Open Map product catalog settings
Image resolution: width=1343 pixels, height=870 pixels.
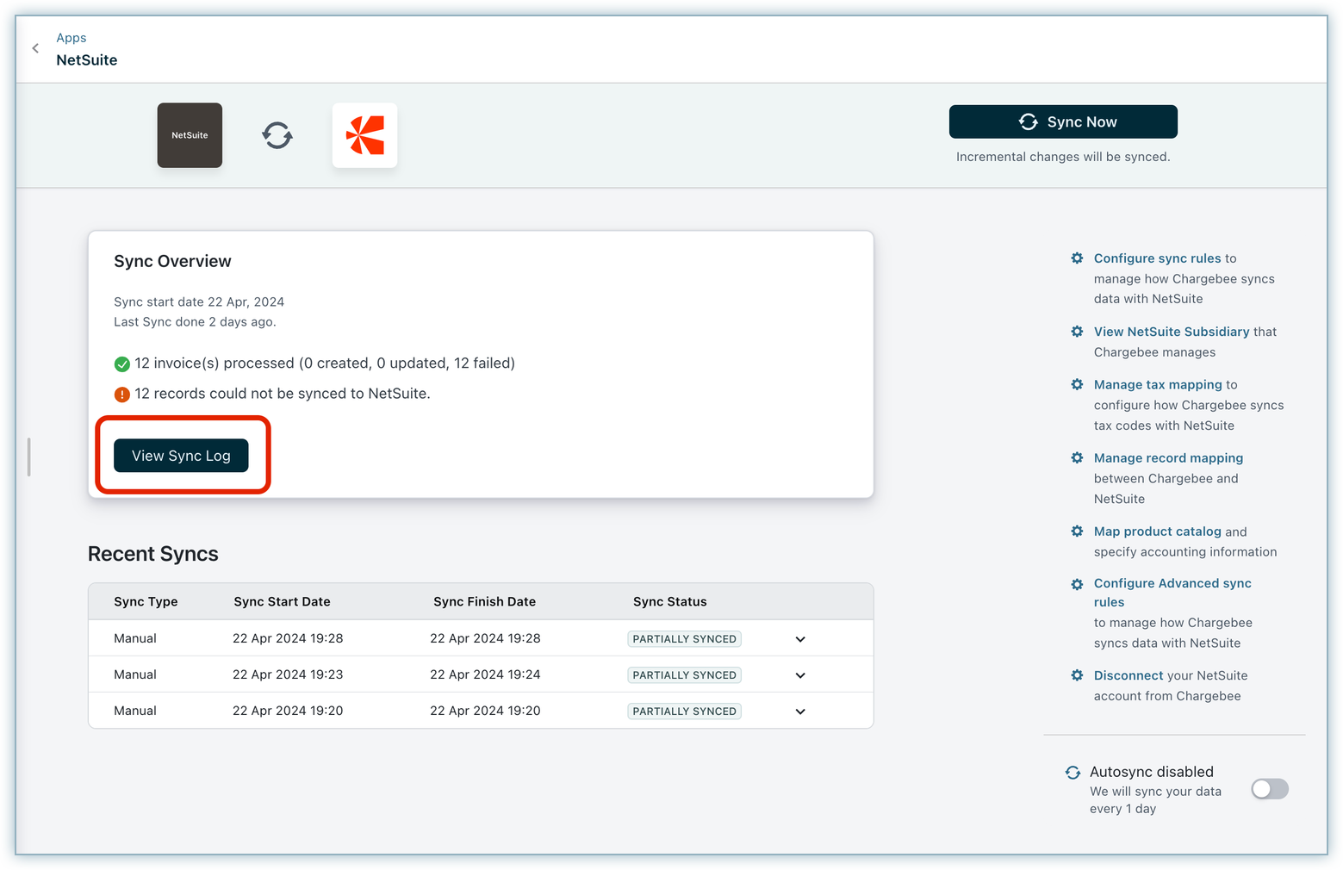(x=1157, y=531)
